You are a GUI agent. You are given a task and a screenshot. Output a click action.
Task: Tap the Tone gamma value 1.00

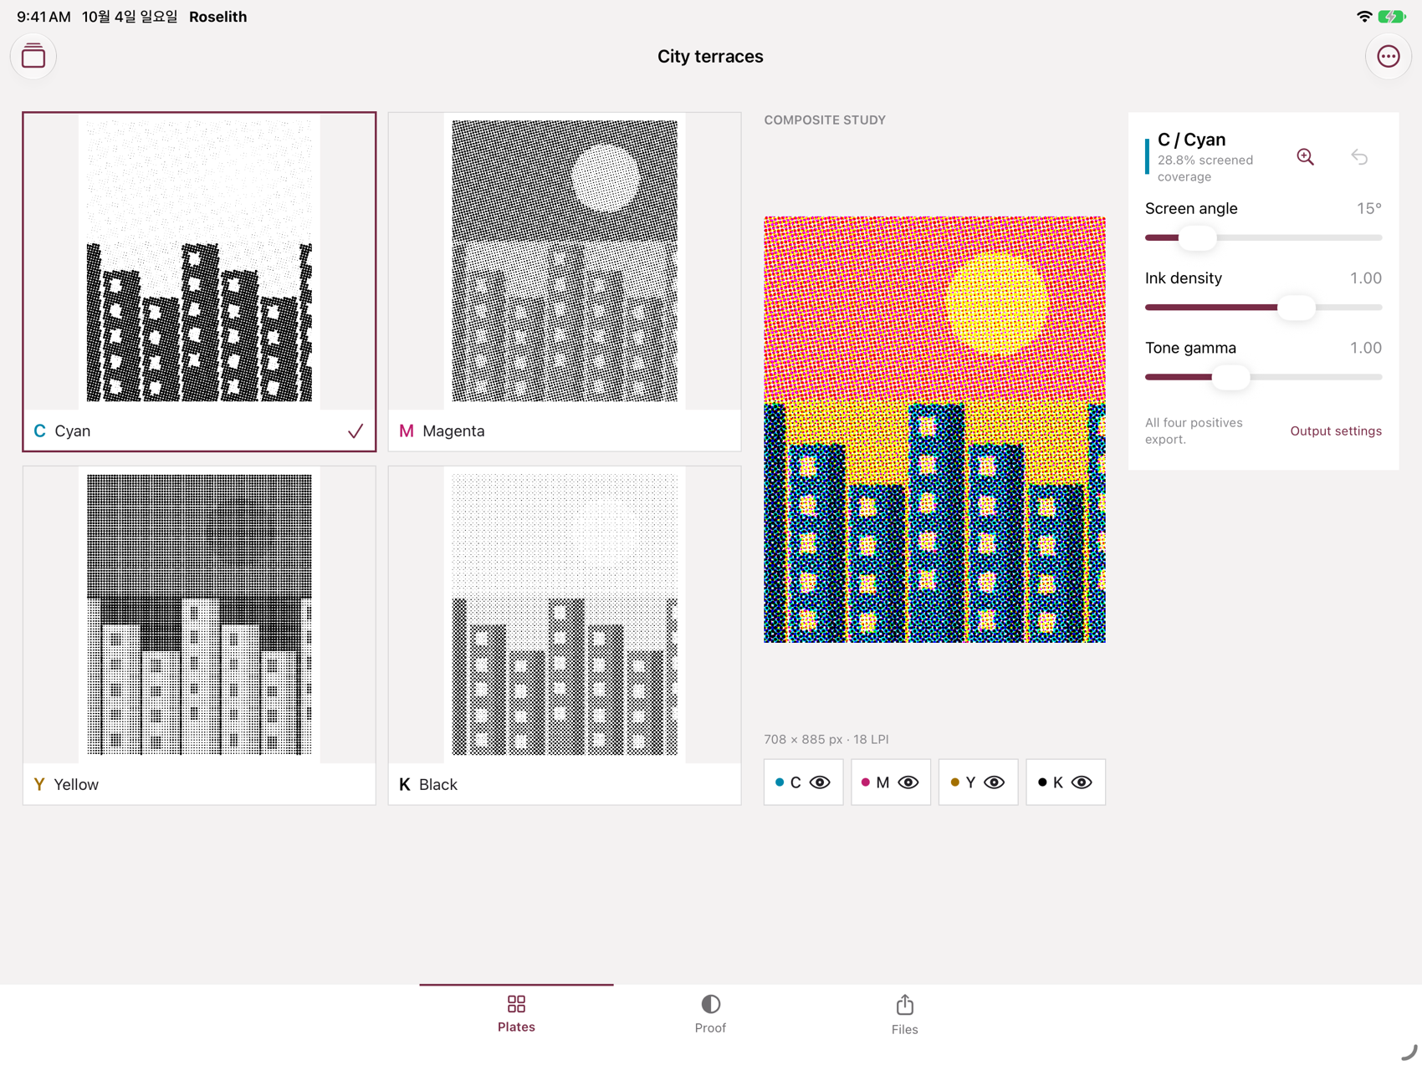1365,348
